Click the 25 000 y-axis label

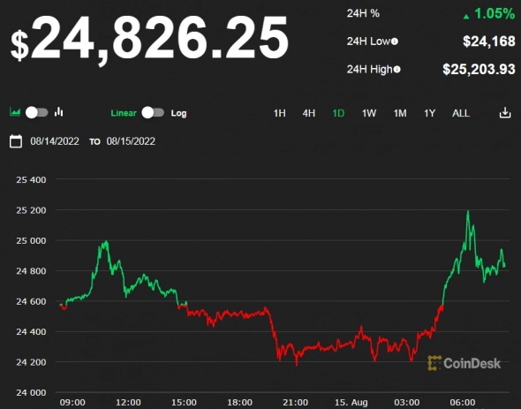coord(31,241)
